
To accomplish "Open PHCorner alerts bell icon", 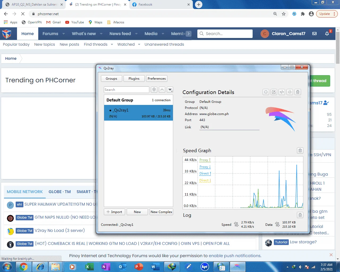I will 327,34.
